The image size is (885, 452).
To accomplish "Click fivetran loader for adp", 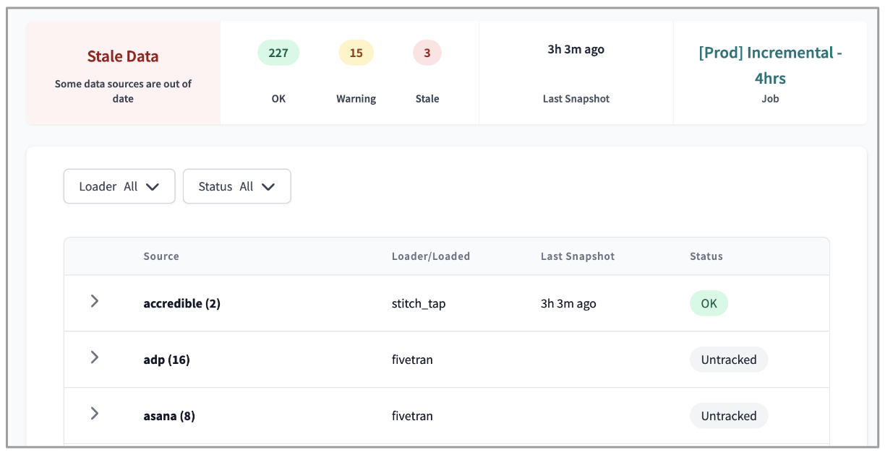I will (411, 359).
